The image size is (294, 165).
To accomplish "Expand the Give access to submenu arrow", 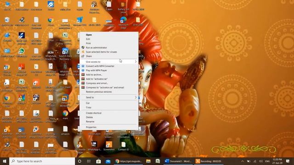I will point(136,61).
